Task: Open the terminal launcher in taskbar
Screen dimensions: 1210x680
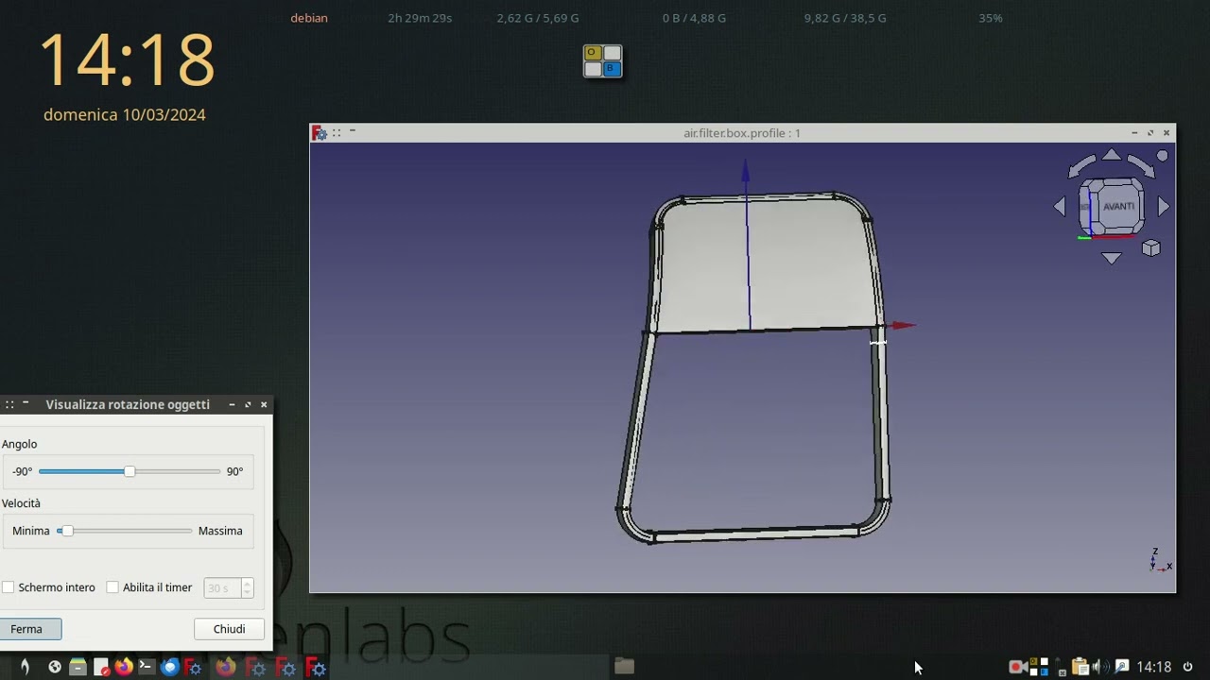Action: click(x=147, y=667)
